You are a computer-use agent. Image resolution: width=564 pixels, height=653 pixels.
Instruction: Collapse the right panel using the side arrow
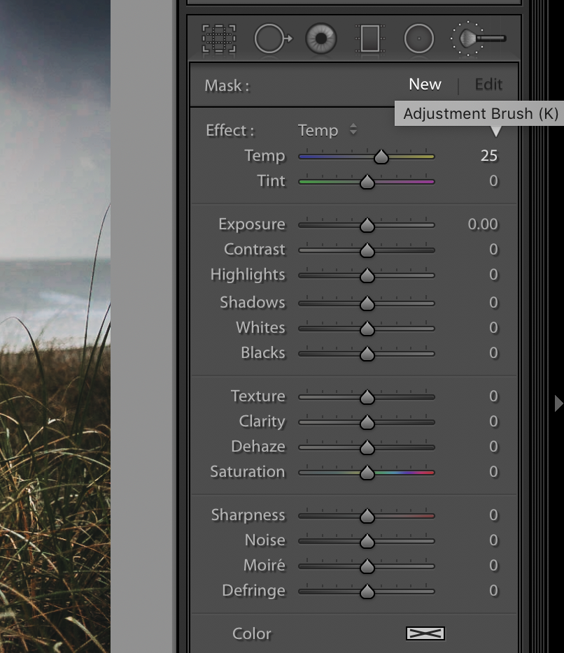click(558, 403)
